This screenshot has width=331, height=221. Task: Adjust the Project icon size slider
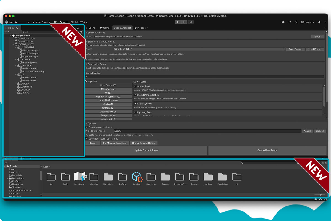pyautogui.click(x=320, y=194)
